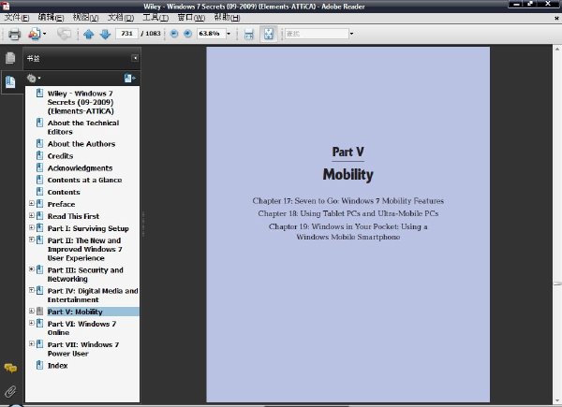Open the Tools (工具) menu
Image resolution: width=562 pixels, height=407 pixels.
[x=155, y=18]
